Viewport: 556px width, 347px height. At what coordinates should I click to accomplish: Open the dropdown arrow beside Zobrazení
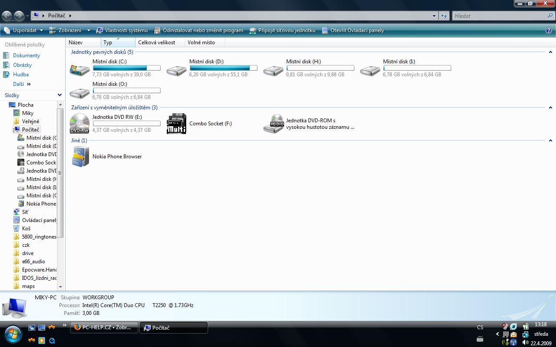pyautogui.click(x=89, y=30)
